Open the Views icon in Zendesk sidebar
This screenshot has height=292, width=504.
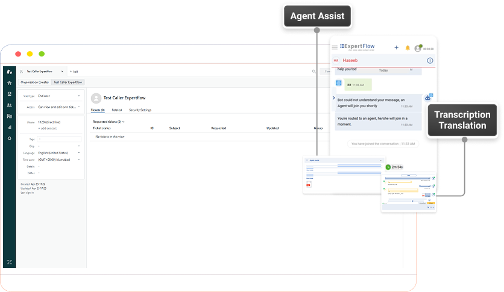click(9, 94)
